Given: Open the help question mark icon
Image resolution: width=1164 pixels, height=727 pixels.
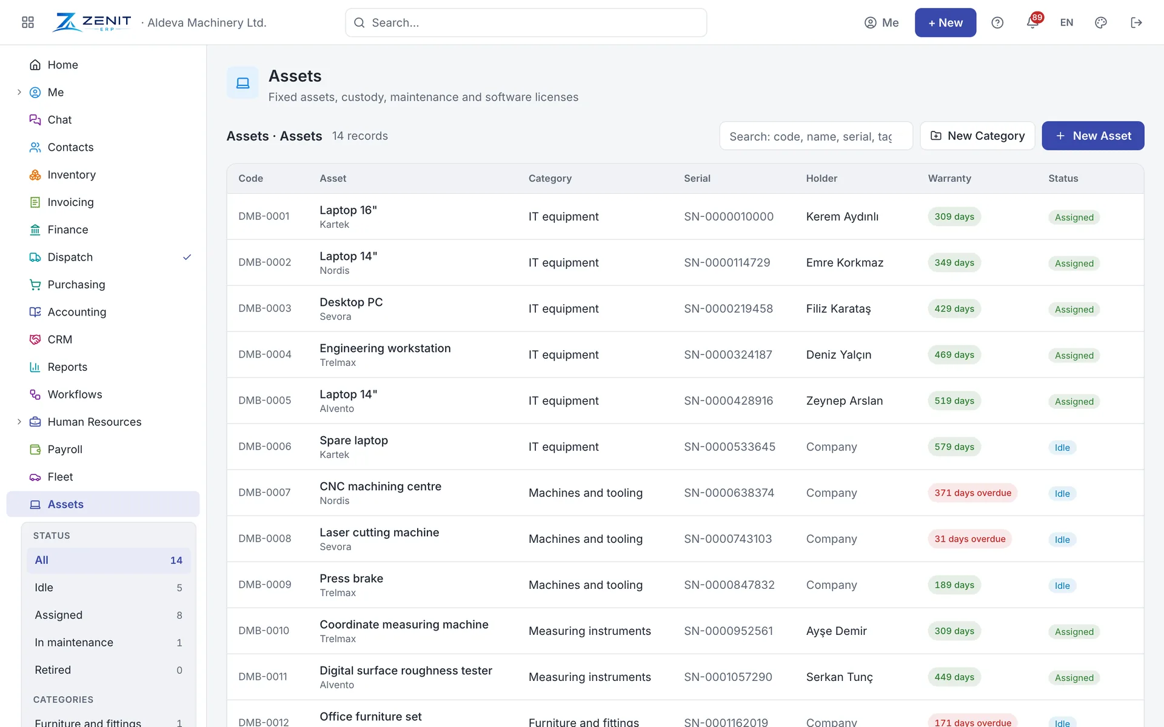Looking at the screenshot, I should (x=997, y=22).
